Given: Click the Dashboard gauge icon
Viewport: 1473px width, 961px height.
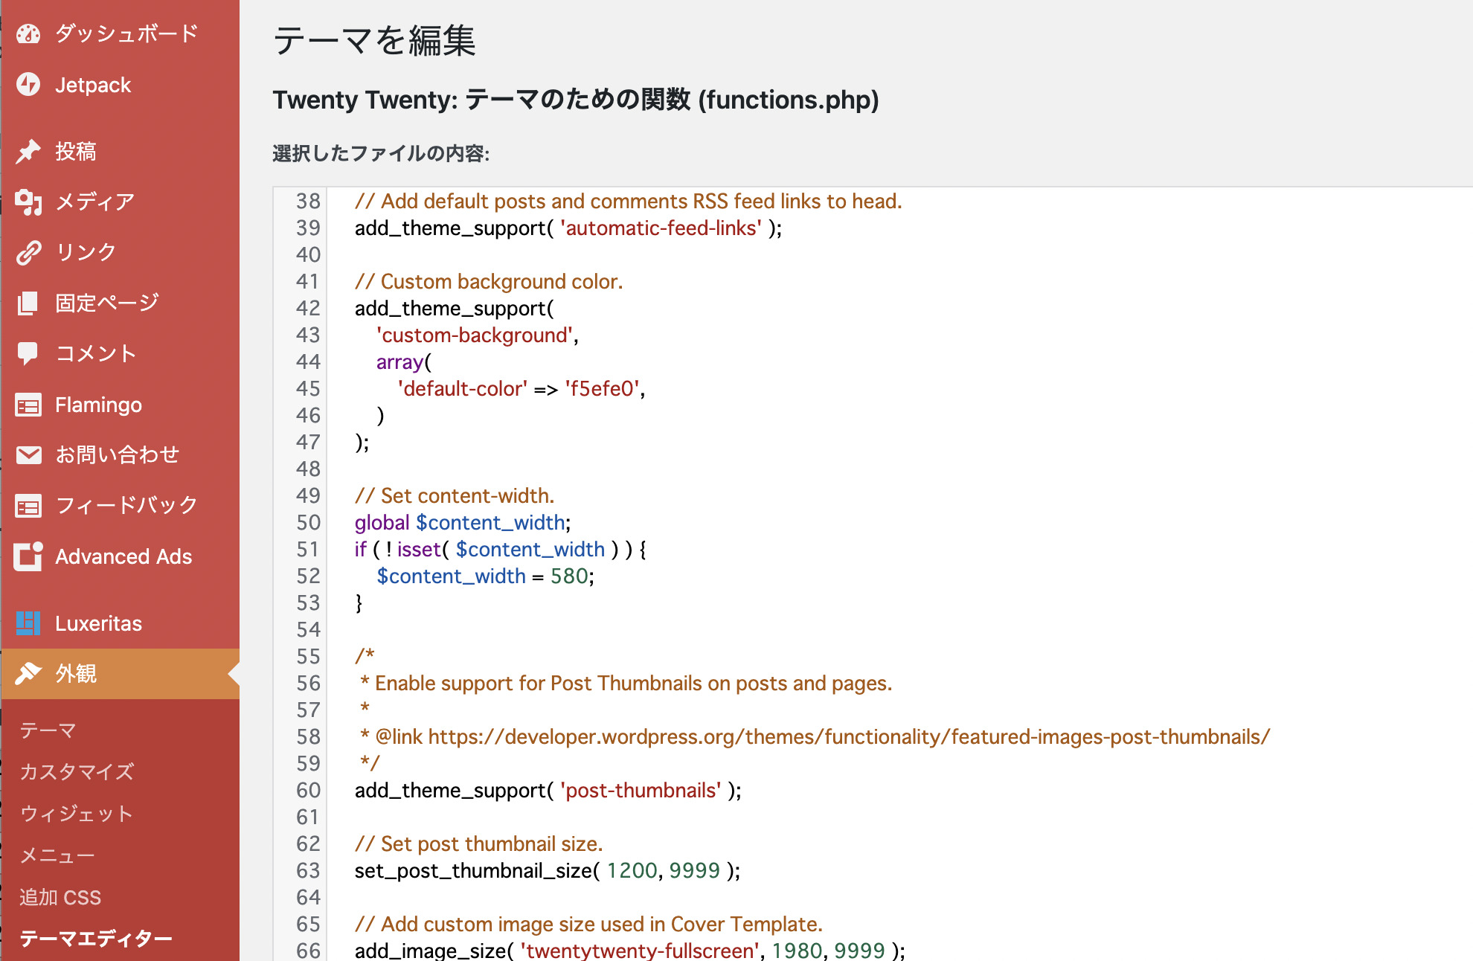Looking at the screenshot, I should pyautogui.click(x=28, y=33).
